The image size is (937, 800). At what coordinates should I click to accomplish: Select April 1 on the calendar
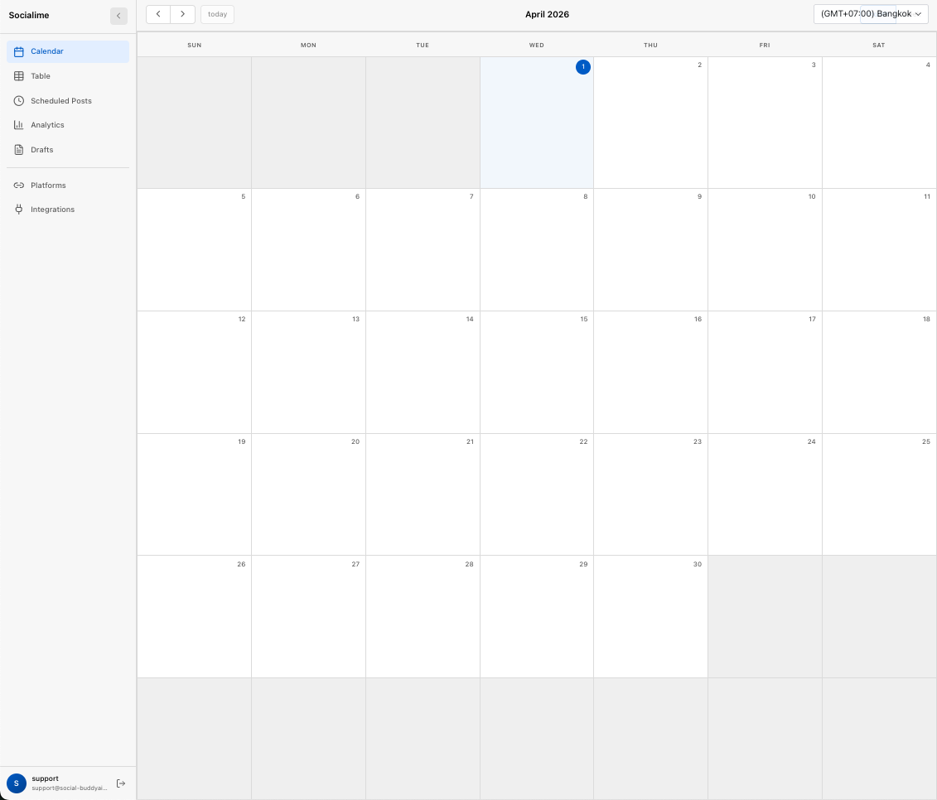pos(582,67)
